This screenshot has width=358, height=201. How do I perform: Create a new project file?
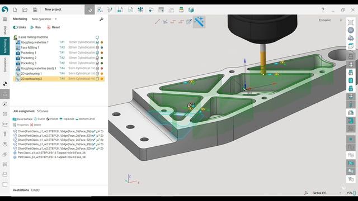coord(15,9)
